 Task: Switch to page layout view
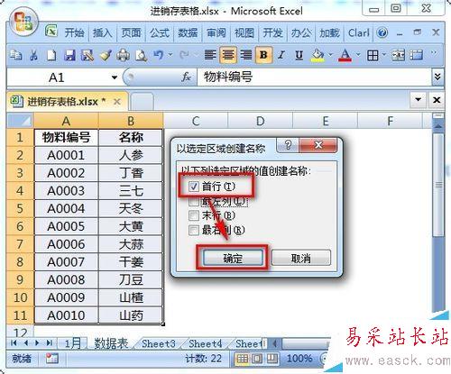coord(257,358)
